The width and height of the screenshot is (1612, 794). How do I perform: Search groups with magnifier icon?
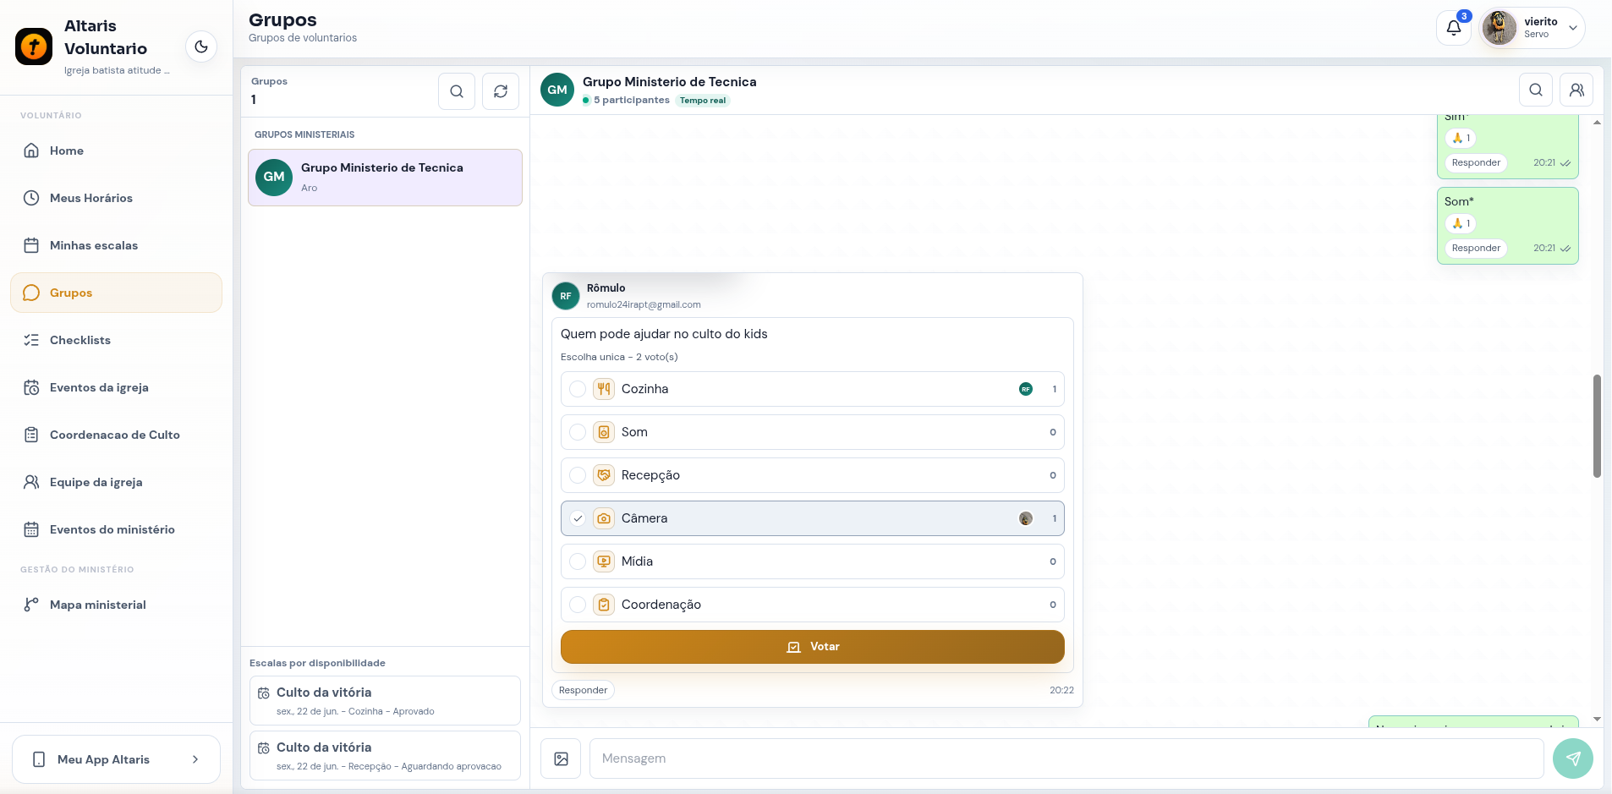coord(457,91)
